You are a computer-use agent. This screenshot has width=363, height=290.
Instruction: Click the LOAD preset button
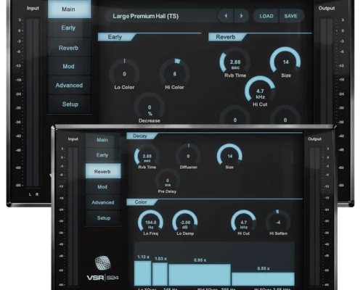pos(266,16)
